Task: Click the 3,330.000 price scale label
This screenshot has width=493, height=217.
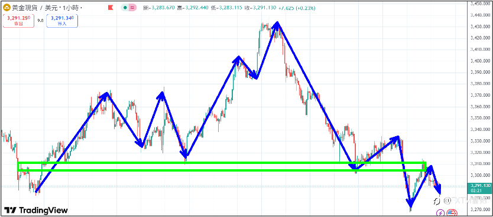Action: click(x=480, y=141)
